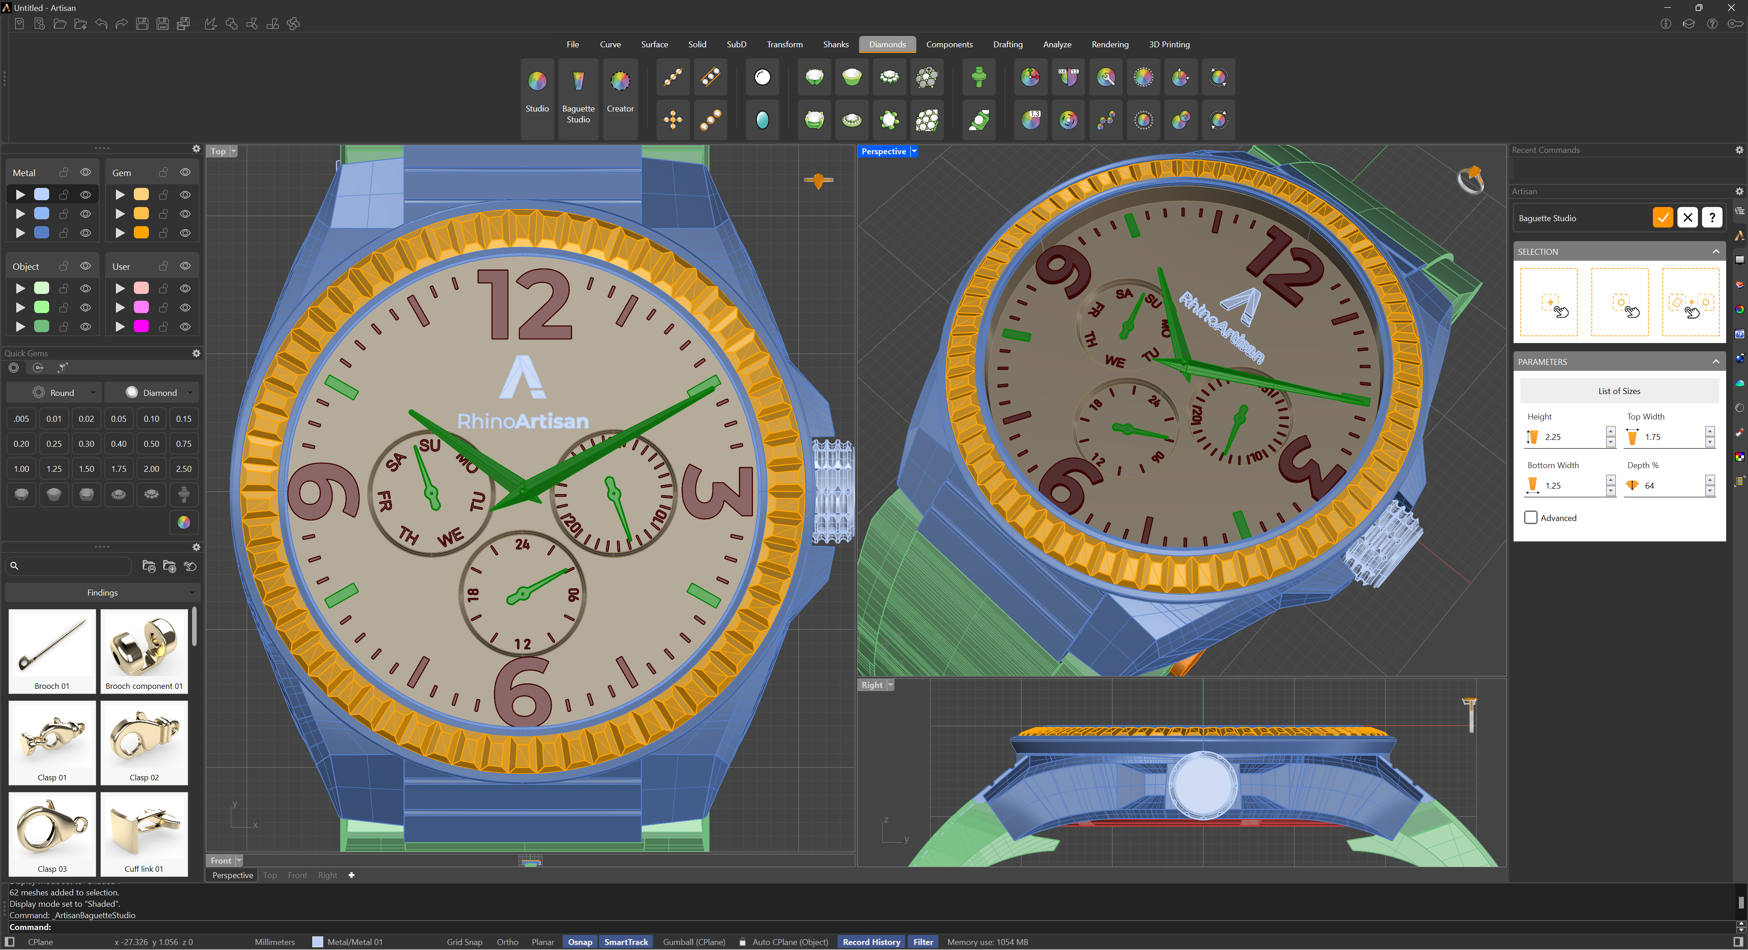Switch to the Components ribbon tab
Image resolution: width=1748 pixels, height=950 pixels.
tap(949, 44)
